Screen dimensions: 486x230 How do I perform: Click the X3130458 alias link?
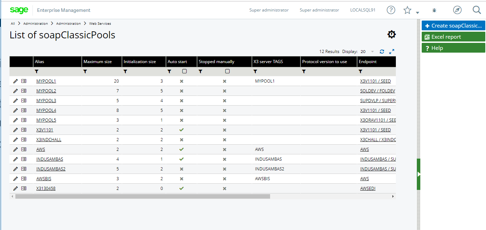pos(46,189)
